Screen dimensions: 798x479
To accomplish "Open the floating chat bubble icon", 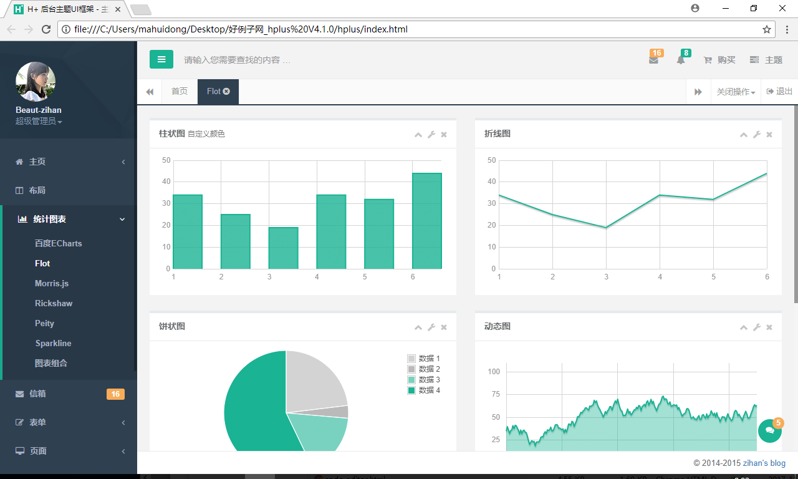I will click(770, 431).
